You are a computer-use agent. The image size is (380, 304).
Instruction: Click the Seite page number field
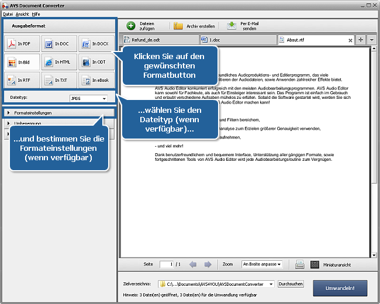pos(167,264)
